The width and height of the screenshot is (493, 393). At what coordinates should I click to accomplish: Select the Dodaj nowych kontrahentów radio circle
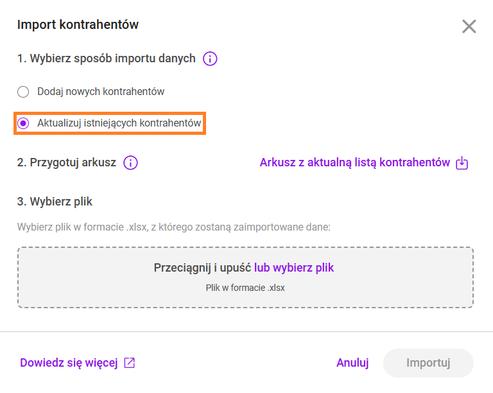tap(23, 92)
